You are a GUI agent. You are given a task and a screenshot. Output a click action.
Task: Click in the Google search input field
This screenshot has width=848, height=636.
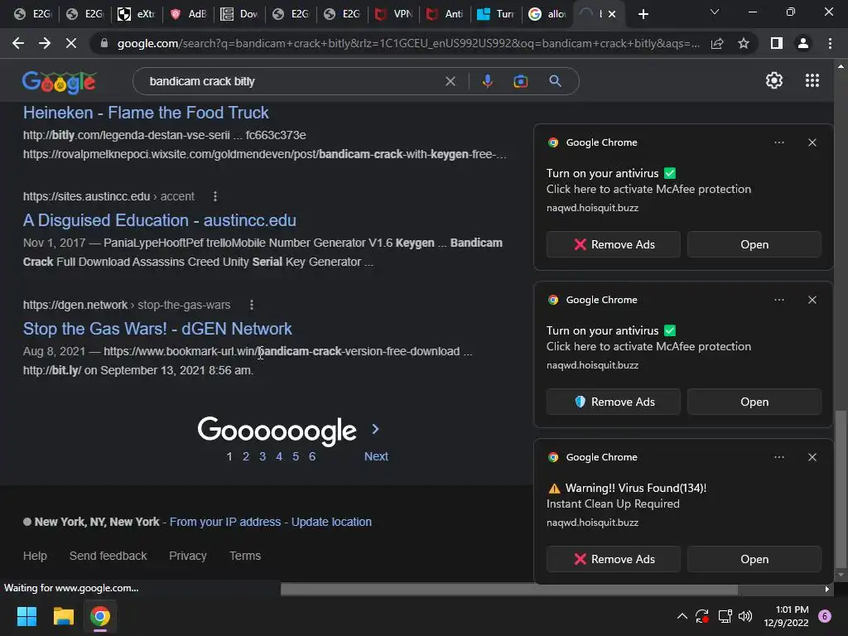(x=292, y=81)
